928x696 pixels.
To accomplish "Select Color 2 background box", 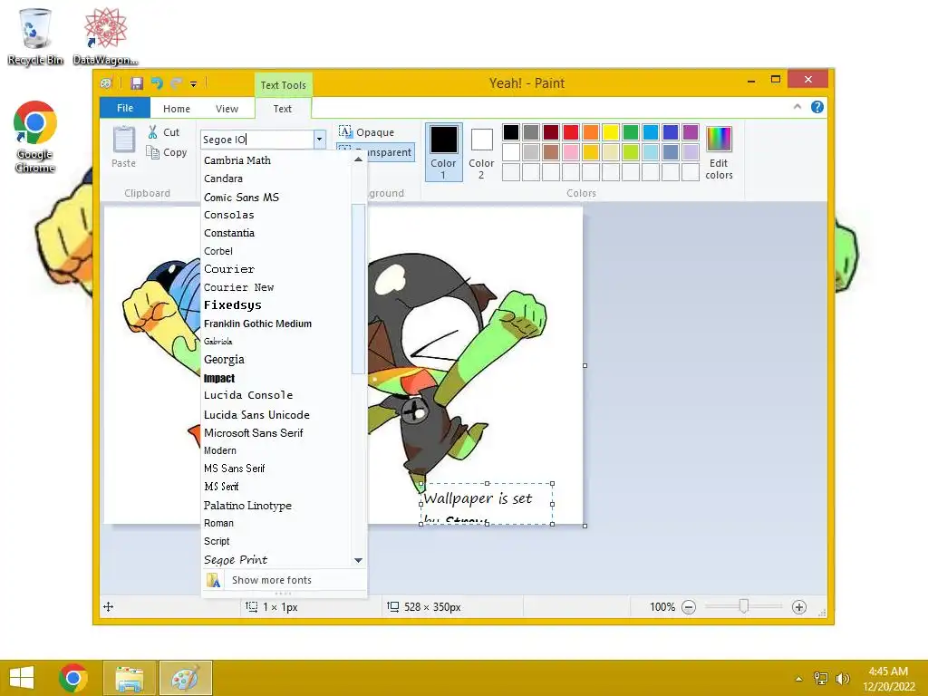I will (481, 151).
